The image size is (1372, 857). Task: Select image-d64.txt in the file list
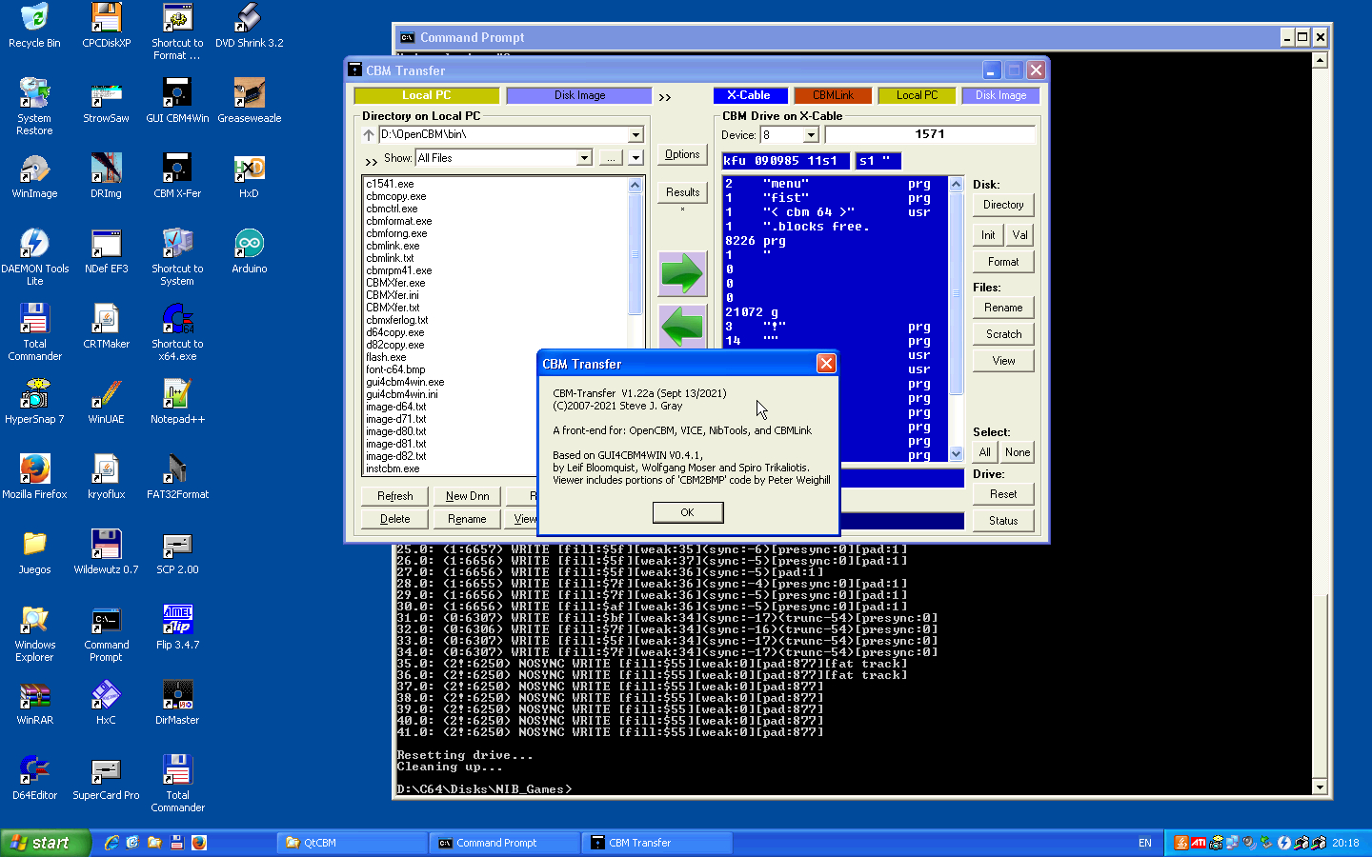point(396,407)
